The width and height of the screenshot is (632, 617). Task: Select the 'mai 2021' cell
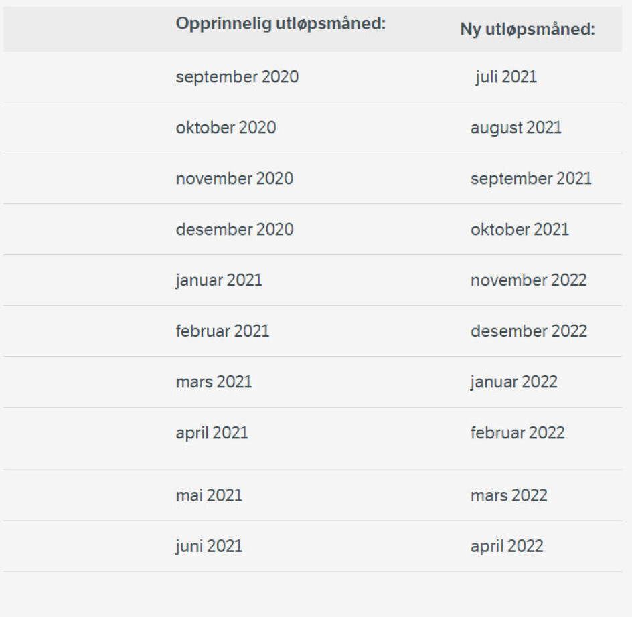point(209,496)
